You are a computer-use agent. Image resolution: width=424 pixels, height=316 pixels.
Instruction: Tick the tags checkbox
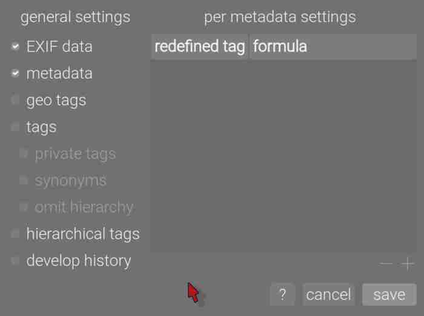tap(16, 127)
